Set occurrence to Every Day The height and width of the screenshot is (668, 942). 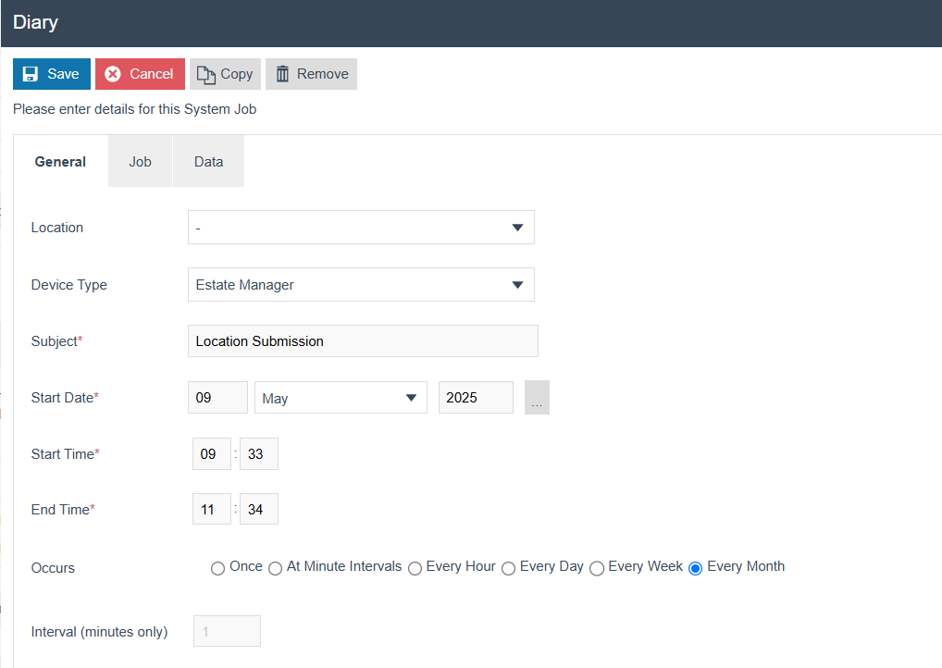[509, 568]
